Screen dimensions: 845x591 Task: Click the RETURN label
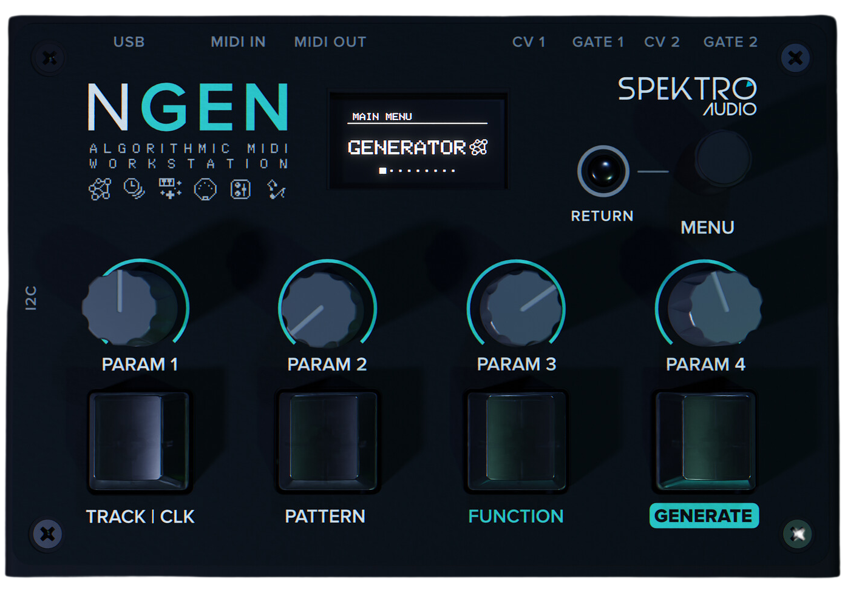[x=602, y=216]
